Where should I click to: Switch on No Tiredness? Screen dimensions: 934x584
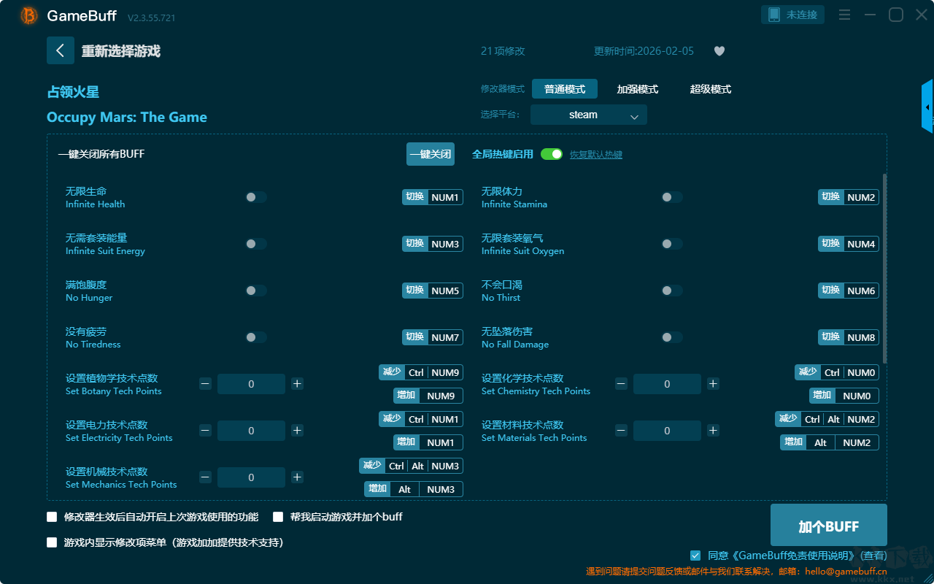click(256, 337)
